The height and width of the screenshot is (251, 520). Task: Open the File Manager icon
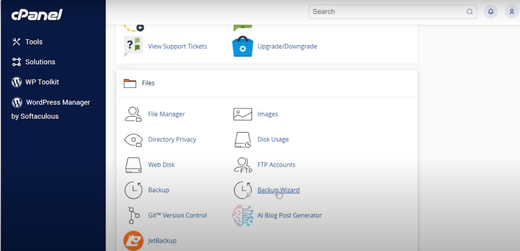134,114
